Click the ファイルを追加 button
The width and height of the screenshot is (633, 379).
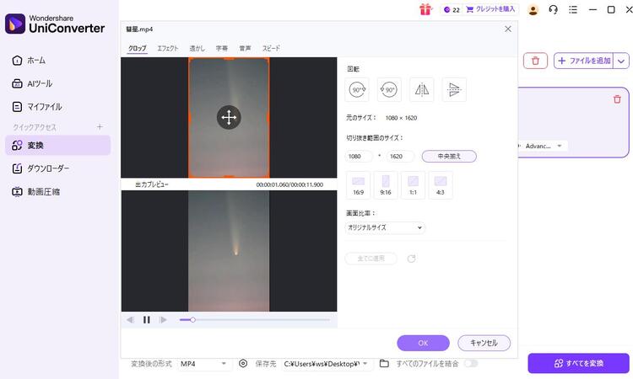(584, 61)
